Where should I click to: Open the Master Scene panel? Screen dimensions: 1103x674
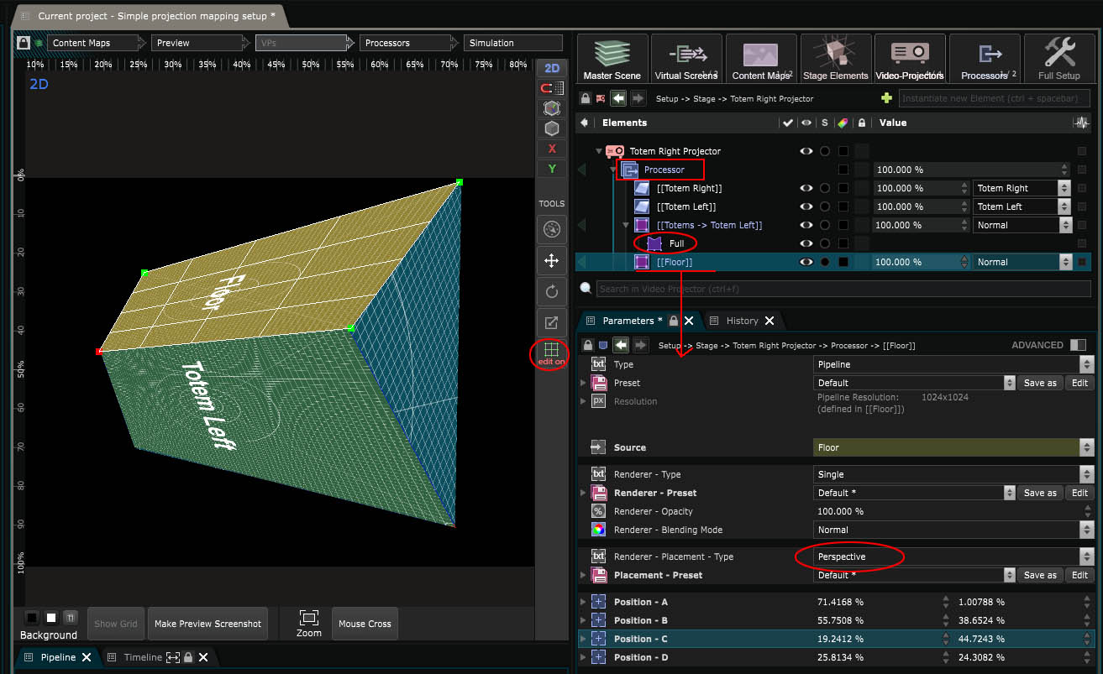point(612,59)
